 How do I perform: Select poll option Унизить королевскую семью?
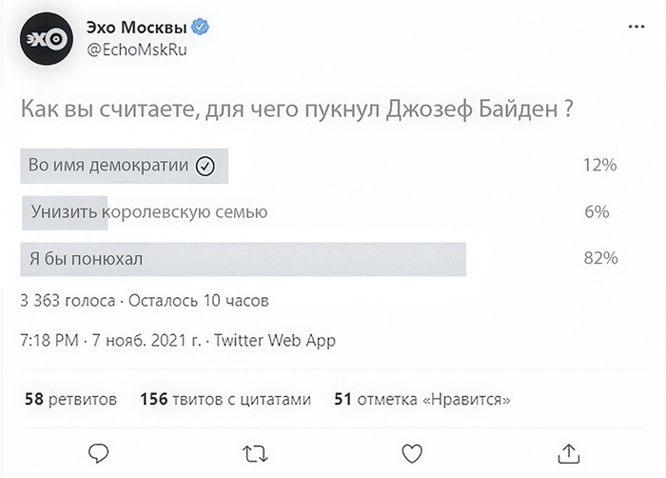[148, 212]
